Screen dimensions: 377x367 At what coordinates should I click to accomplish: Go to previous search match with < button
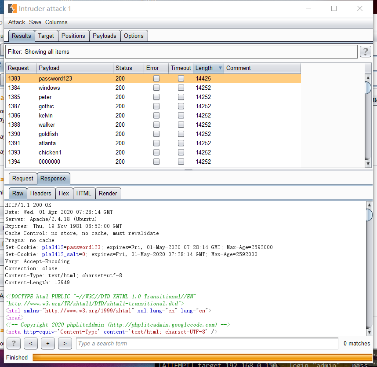point(30,343)
